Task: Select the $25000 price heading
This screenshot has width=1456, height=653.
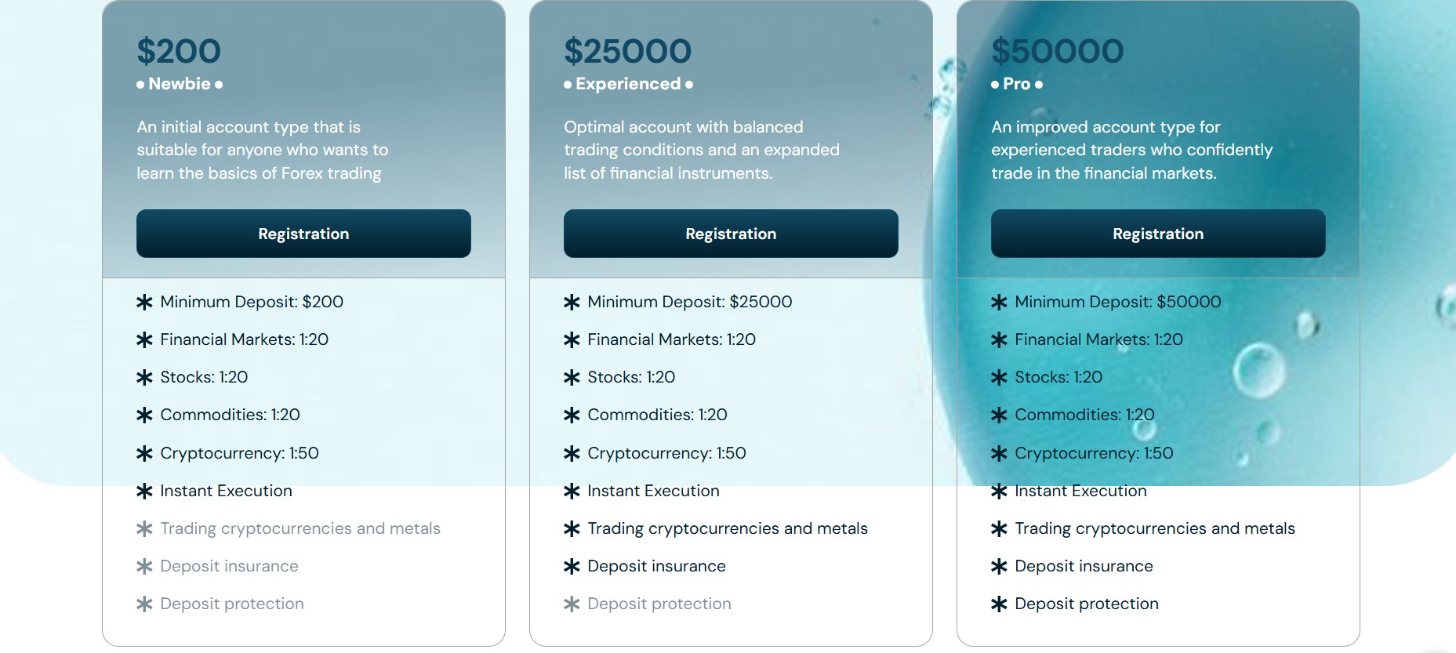Action: tap(627, 52)
